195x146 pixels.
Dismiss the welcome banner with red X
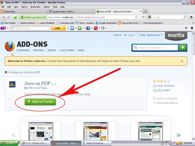point(182,61)
